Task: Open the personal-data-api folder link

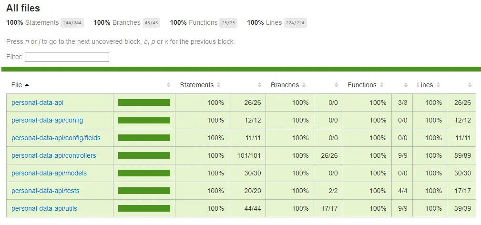Action: 38,102
